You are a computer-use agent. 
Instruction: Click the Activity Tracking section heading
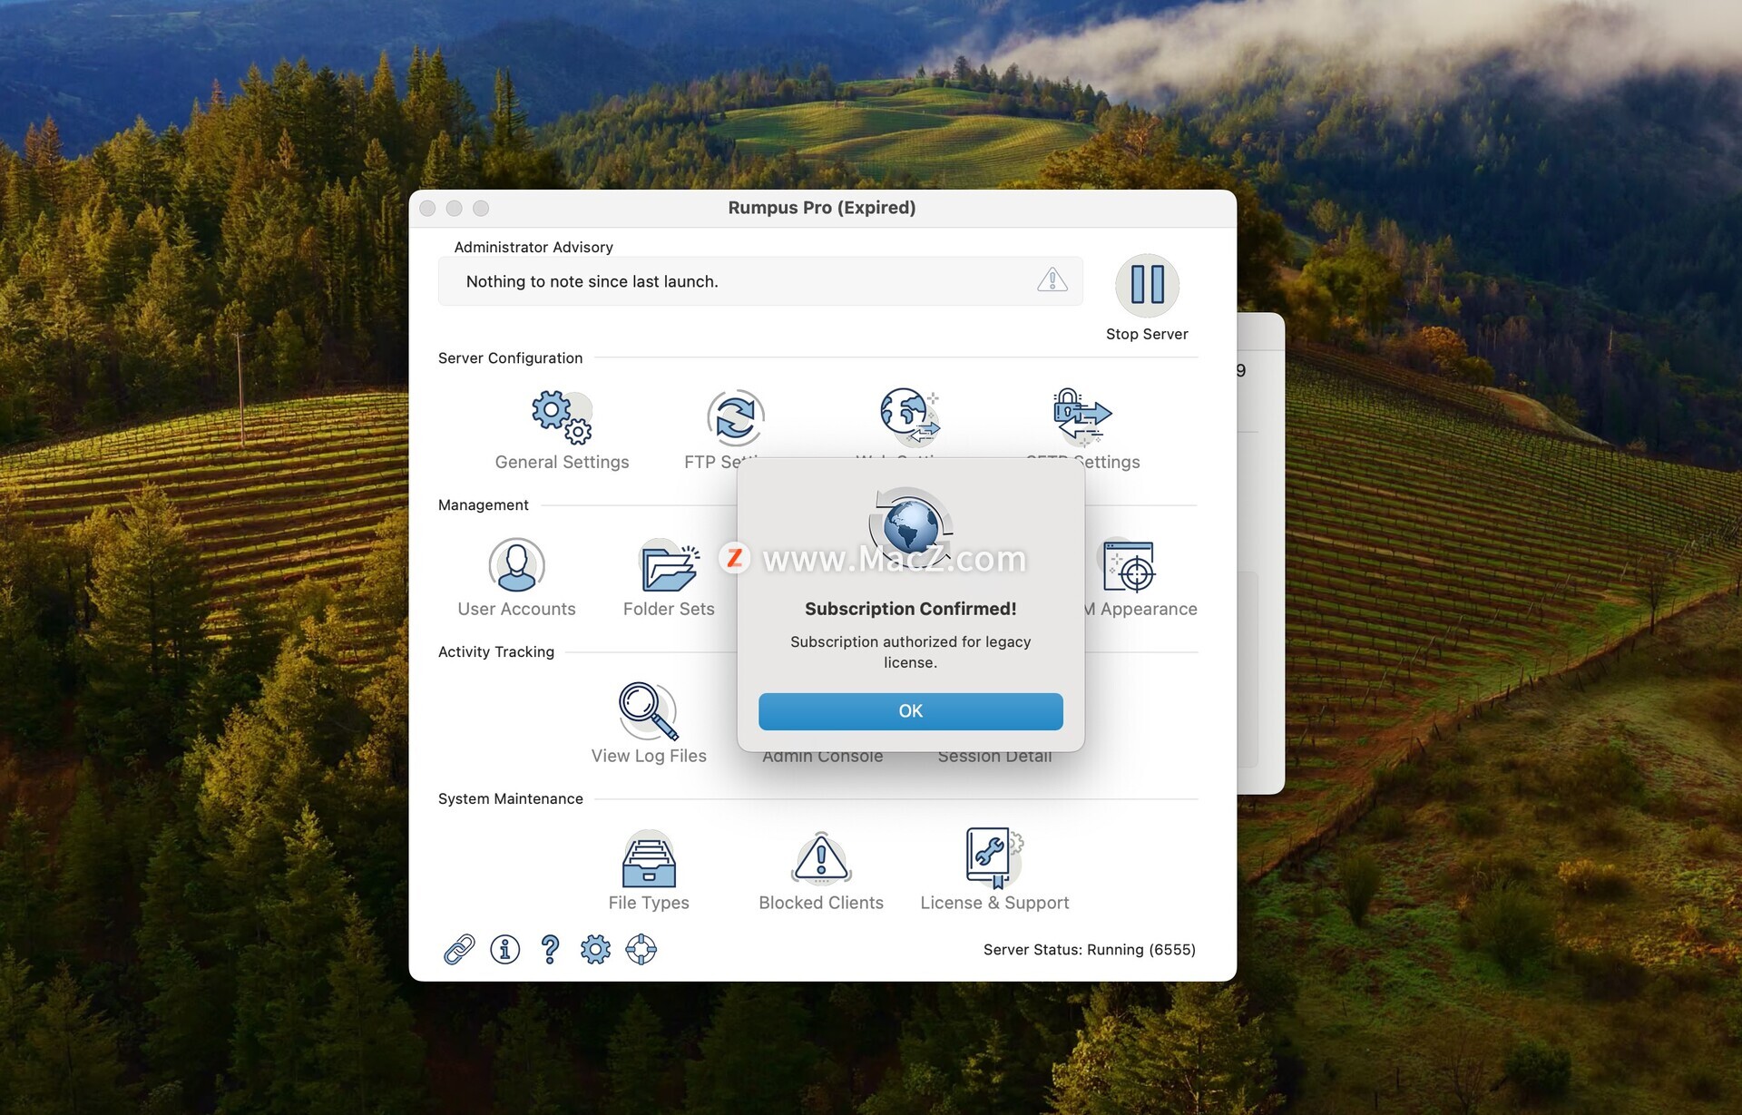[495, 652]
